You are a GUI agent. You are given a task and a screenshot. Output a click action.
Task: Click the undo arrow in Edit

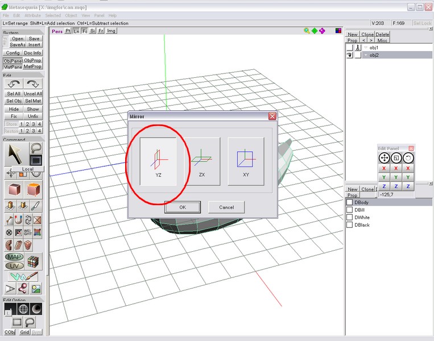click(x=13, y=84)
